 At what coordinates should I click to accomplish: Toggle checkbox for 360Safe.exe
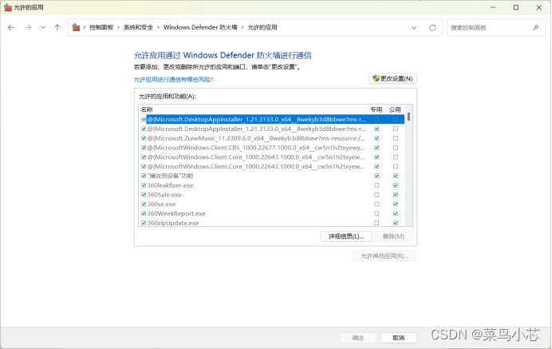(x=144, y=195)
